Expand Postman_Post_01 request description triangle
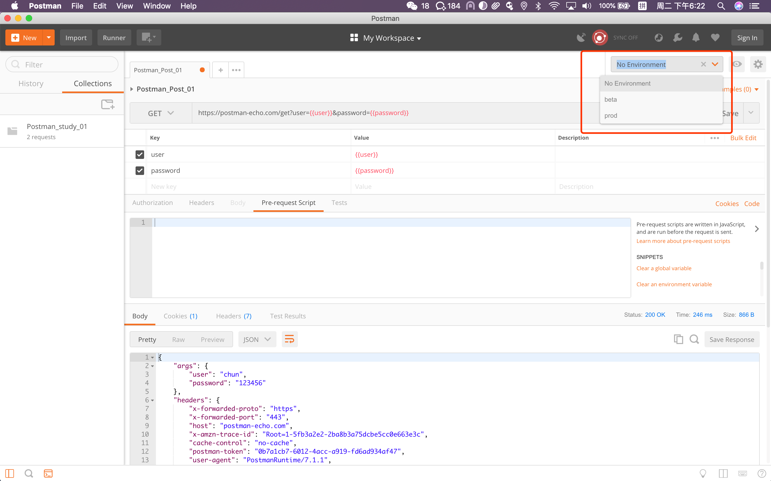 tap(132, 89)
